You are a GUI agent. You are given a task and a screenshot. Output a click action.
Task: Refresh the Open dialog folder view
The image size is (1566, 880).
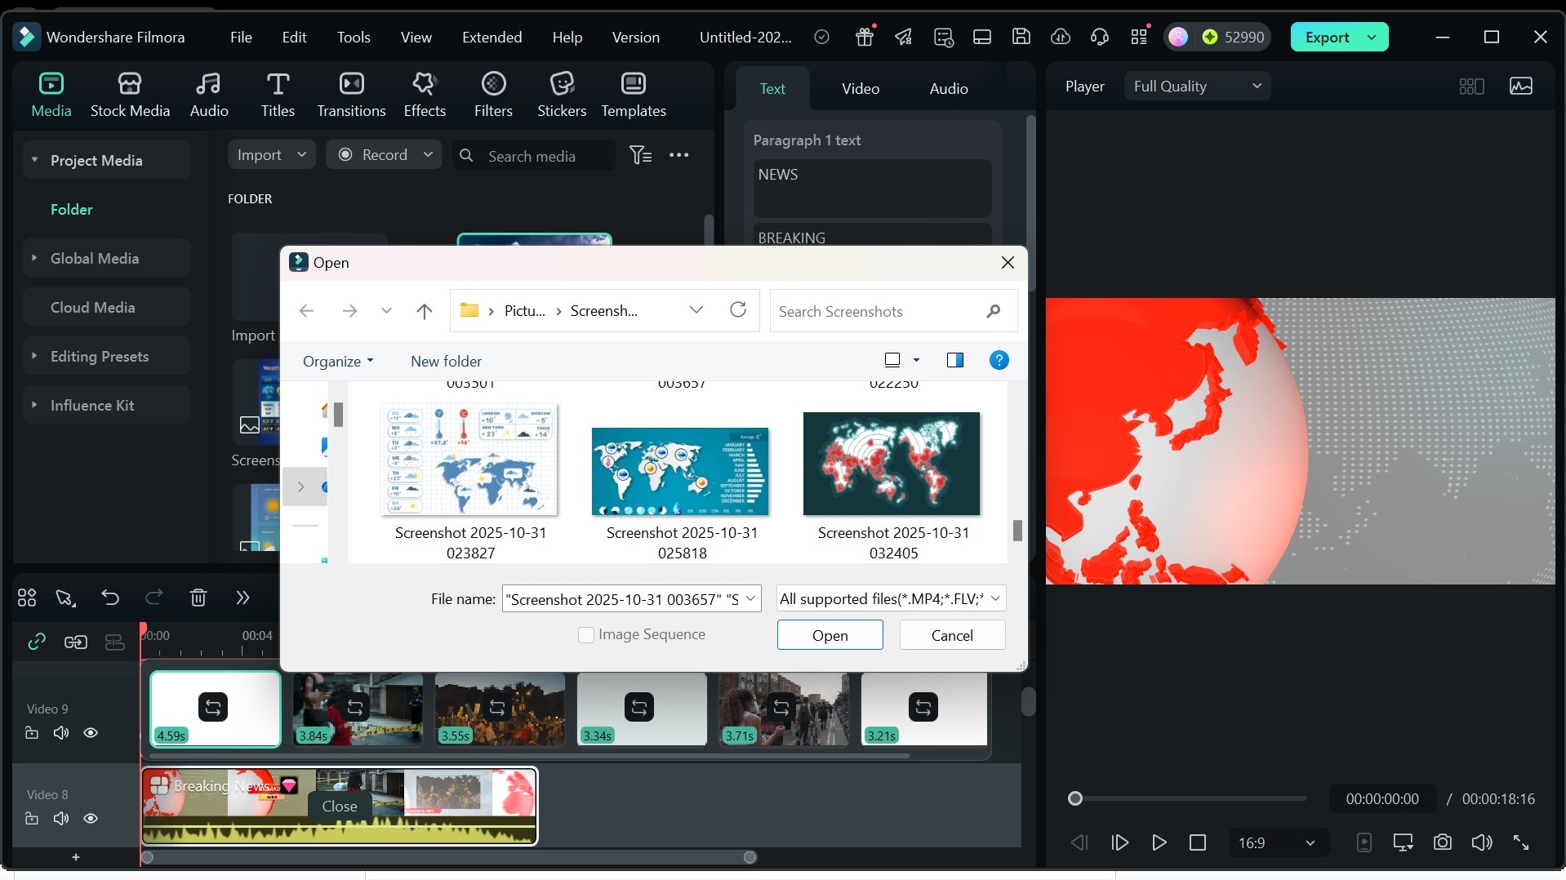738,310
